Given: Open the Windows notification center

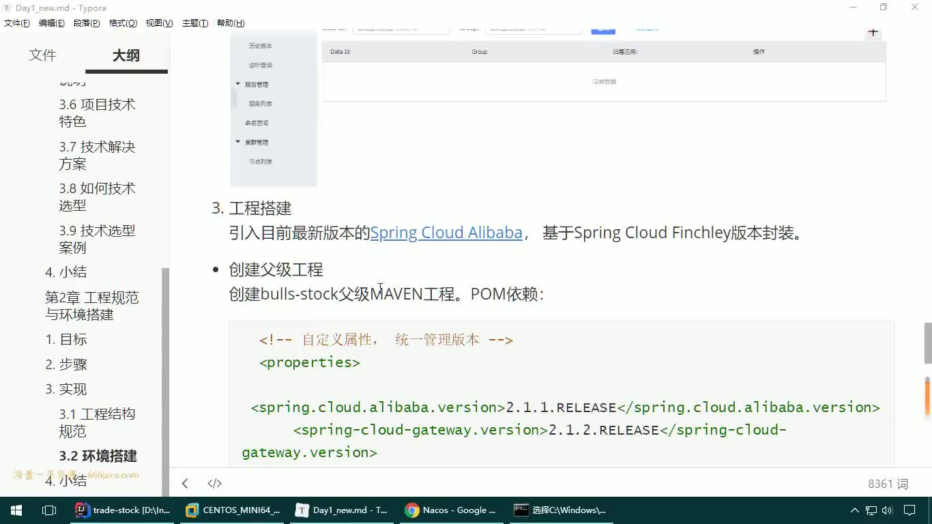Looking at the screenshot, I should [909, 510].
